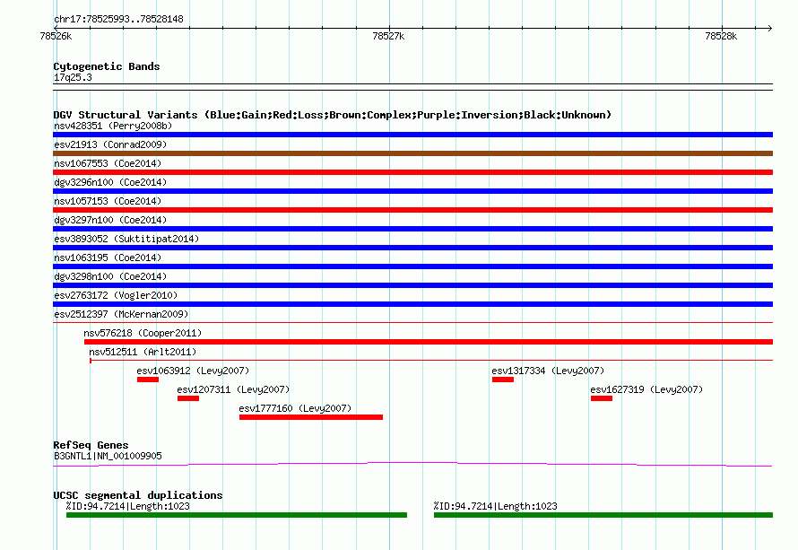The width and height of the screenshot is (798, 550).
Task: Click the dgv3298n100 (Coe2014) label
Action: [110, 276]
